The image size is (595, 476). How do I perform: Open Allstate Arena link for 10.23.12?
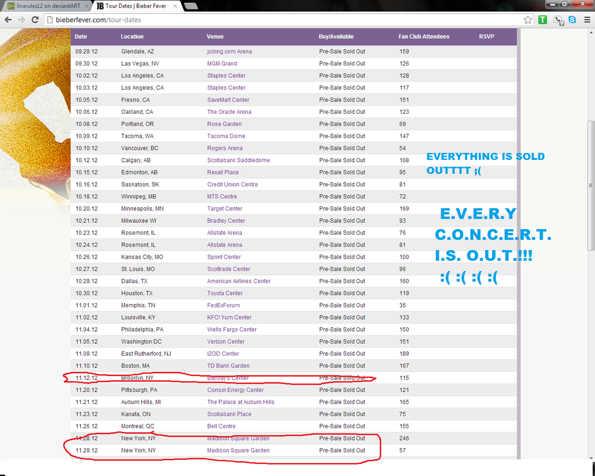[x=225, y=232]
